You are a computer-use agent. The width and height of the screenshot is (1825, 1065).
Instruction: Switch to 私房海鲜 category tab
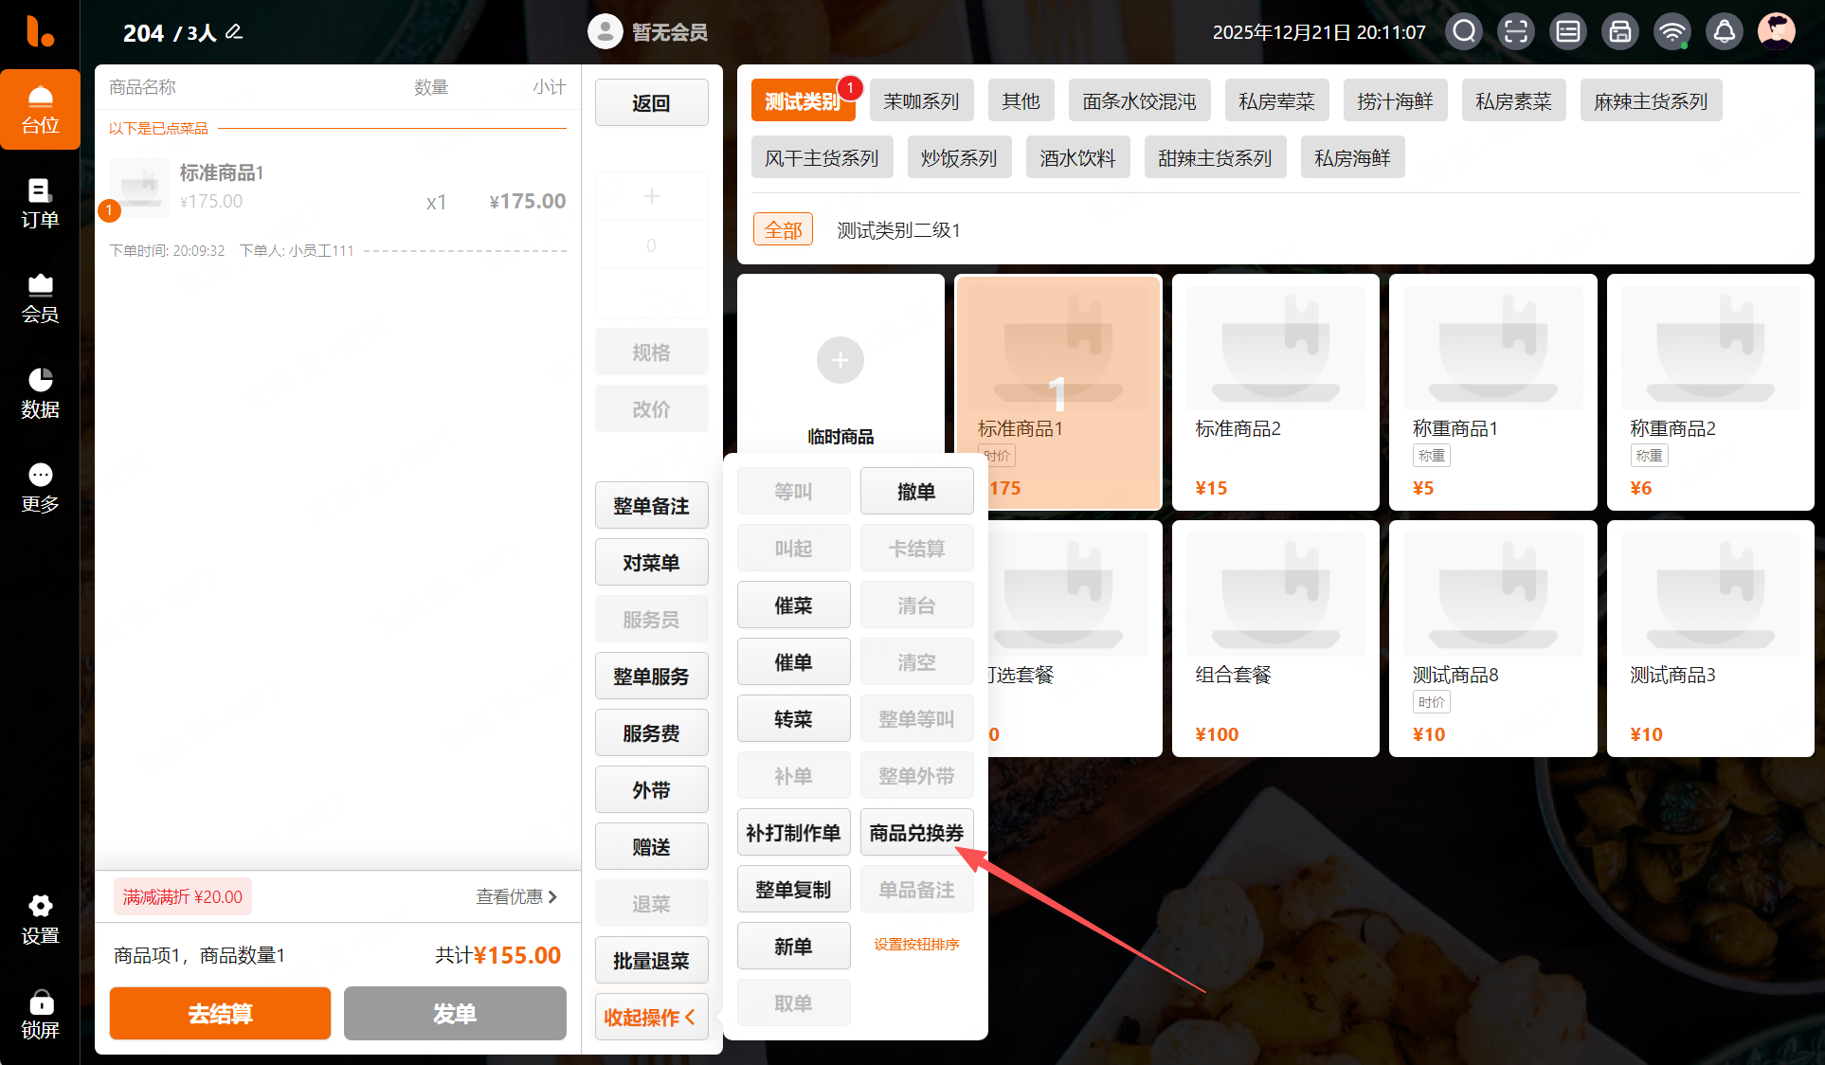tap(1352, 157)
